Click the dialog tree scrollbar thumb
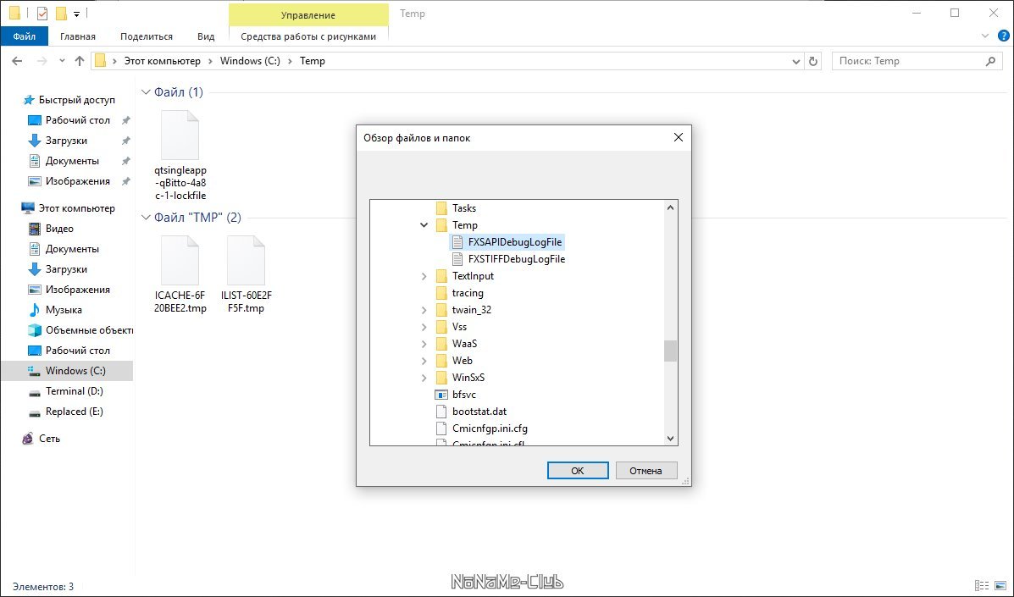The height and width of the screenshot is (597, 1014). (671, 351)
